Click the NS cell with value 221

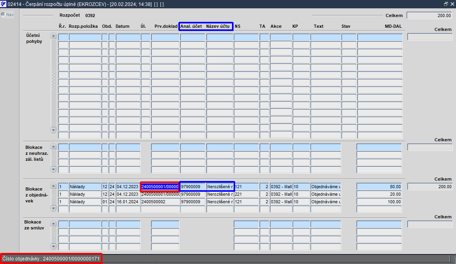246,194
